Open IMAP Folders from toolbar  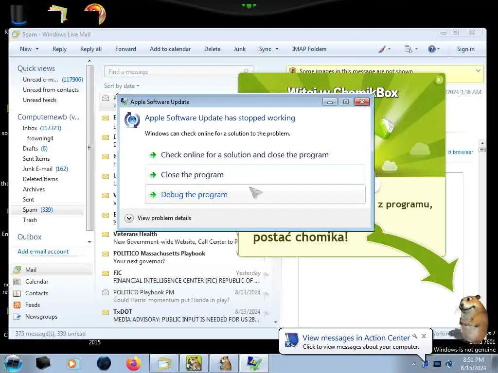coord(309,49)
